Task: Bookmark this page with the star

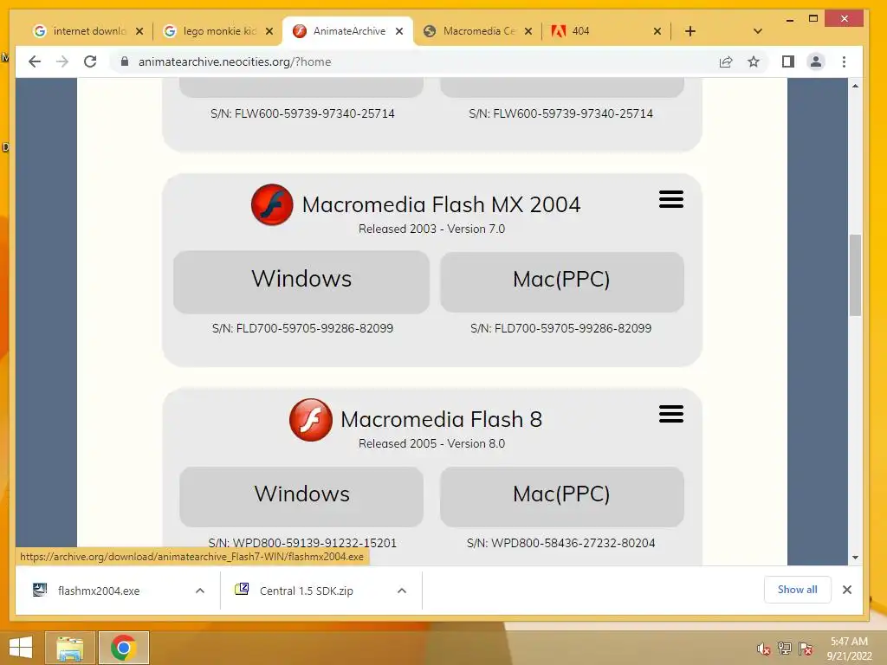Action: [754, 61]
